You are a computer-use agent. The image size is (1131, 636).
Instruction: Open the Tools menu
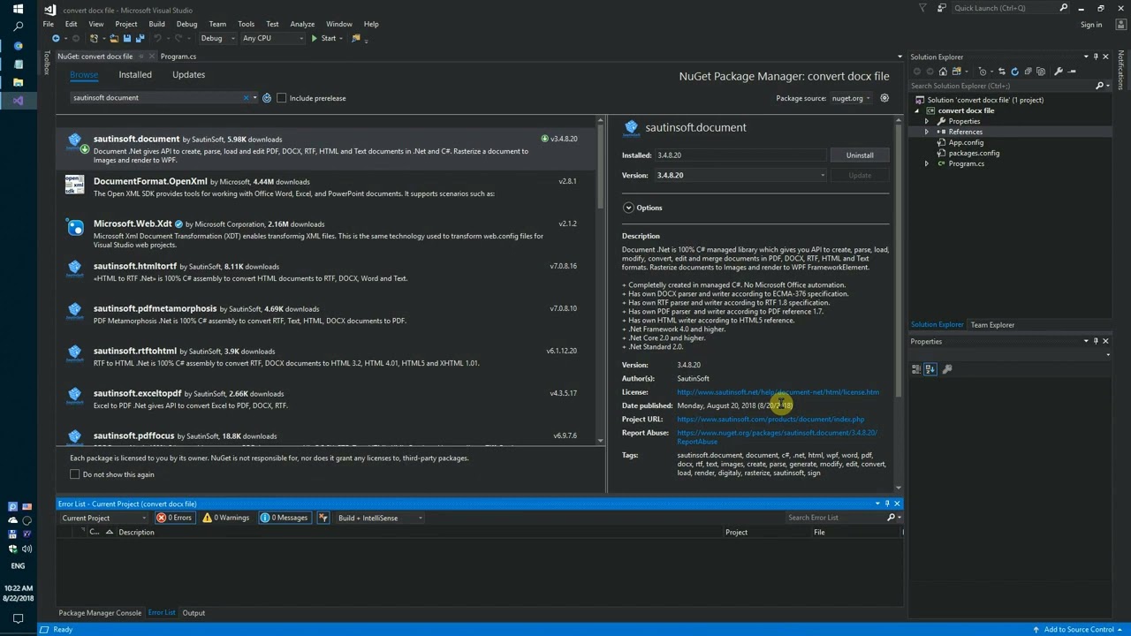246,24
